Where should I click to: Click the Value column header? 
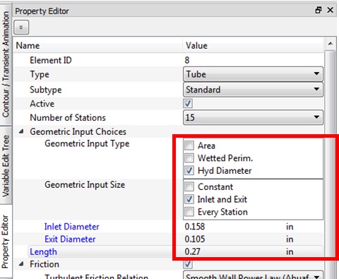[x=253, y=46]
